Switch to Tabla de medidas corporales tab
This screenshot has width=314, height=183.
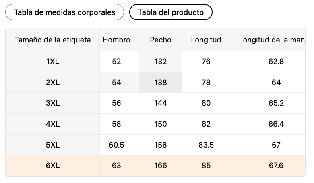click(x=64, y=12)
